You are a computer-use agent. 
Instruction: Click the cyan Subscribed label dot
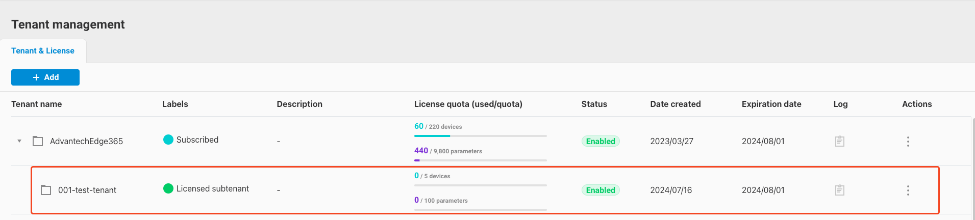pyautogui.click(x=168, y=140)
